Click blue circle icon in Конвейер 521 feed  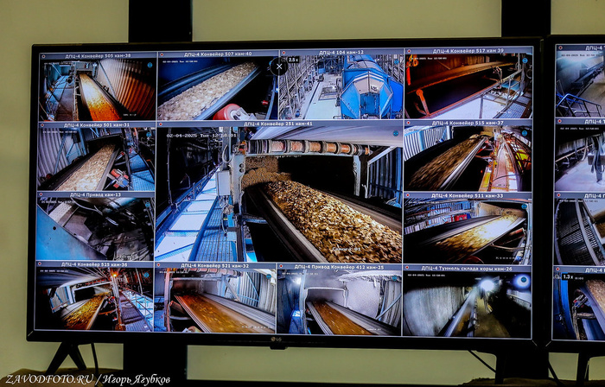coord(269,276)
